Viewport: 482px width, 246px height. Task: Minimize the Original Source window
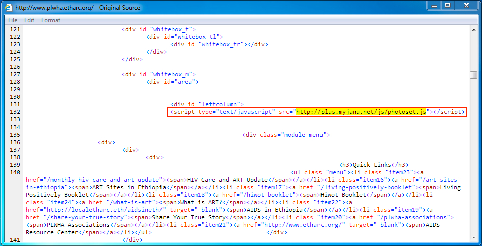click(x=434, y=6)
